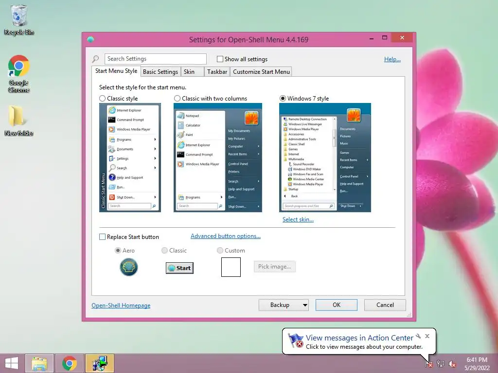The width and height of the screenshot is (498, 373).
Task: Click the Classic Start button image
Action: tap(179, 268)
